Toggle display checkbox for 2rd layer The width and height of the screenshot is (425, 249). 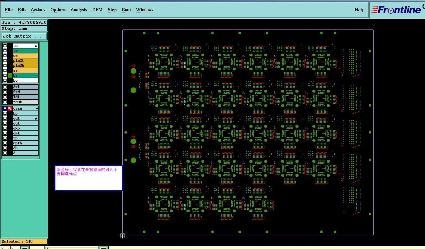point(5,92)
